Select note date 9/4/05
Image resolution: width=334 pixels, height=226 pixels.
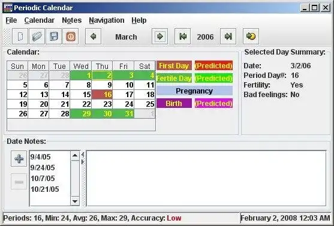(40, 157)
